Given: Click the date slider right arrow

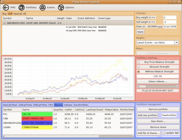Looking at the screenshot, I should coord(177,86).
